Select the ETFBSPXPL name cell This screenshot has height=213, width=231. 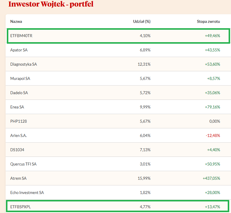tap(20, 207)
